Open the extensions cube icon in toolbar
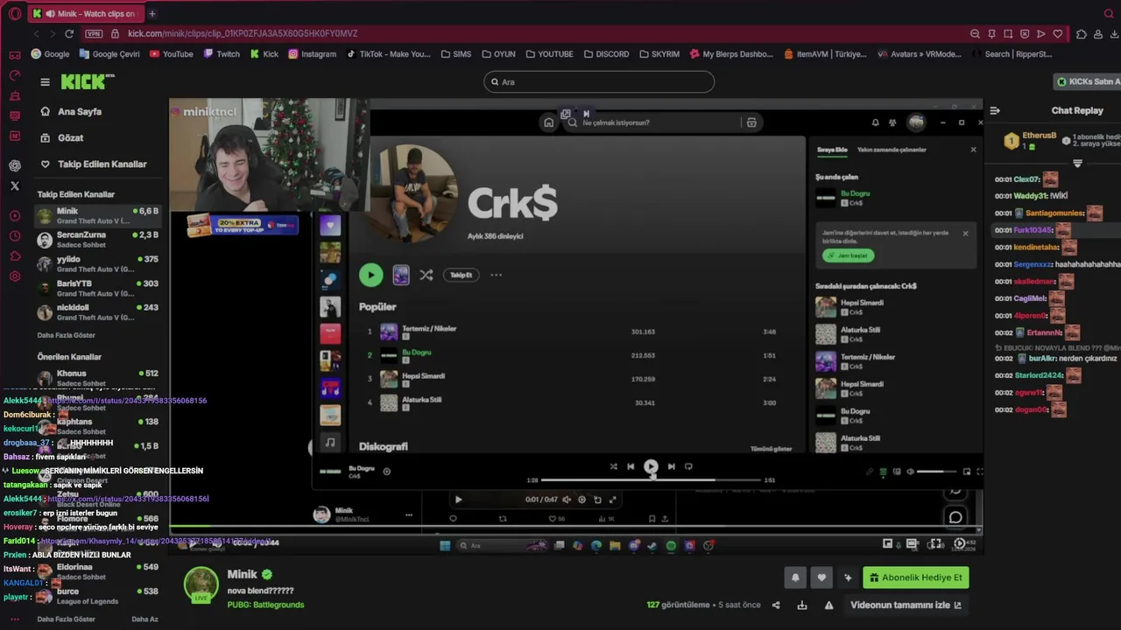 [x=1082, y=33]
